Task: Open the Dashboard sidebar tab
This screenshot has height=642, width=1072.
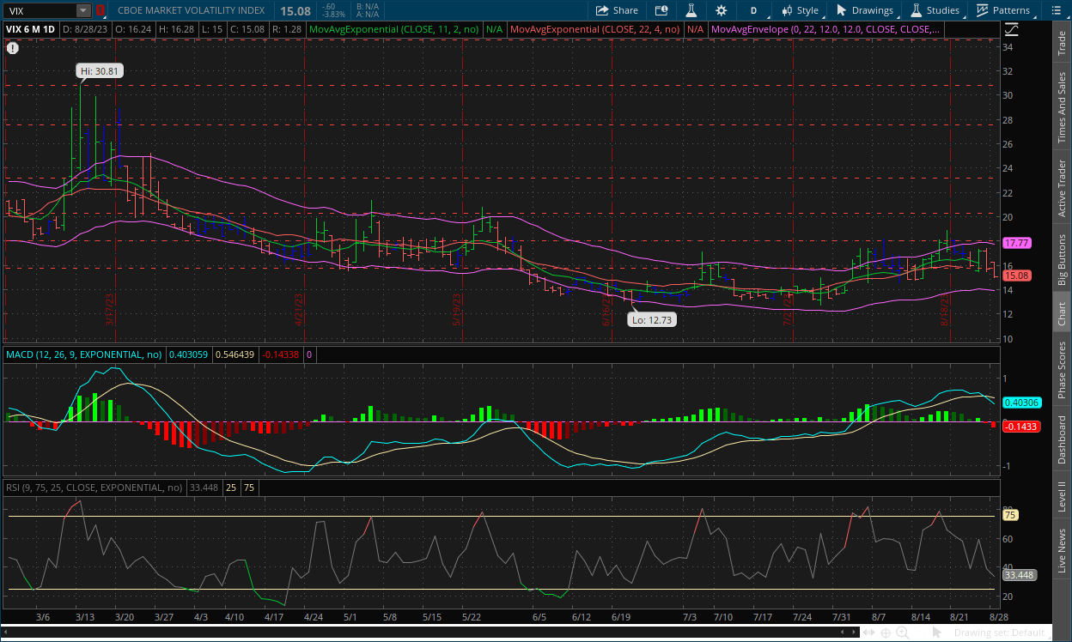Action: 1063,441
